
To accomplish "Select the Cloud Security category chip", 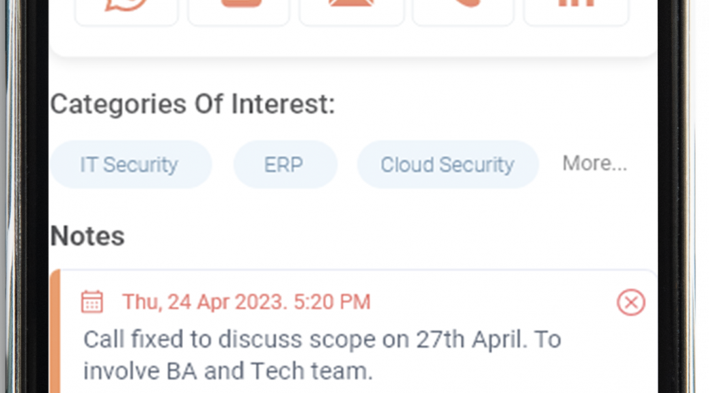I will point(447,164).
